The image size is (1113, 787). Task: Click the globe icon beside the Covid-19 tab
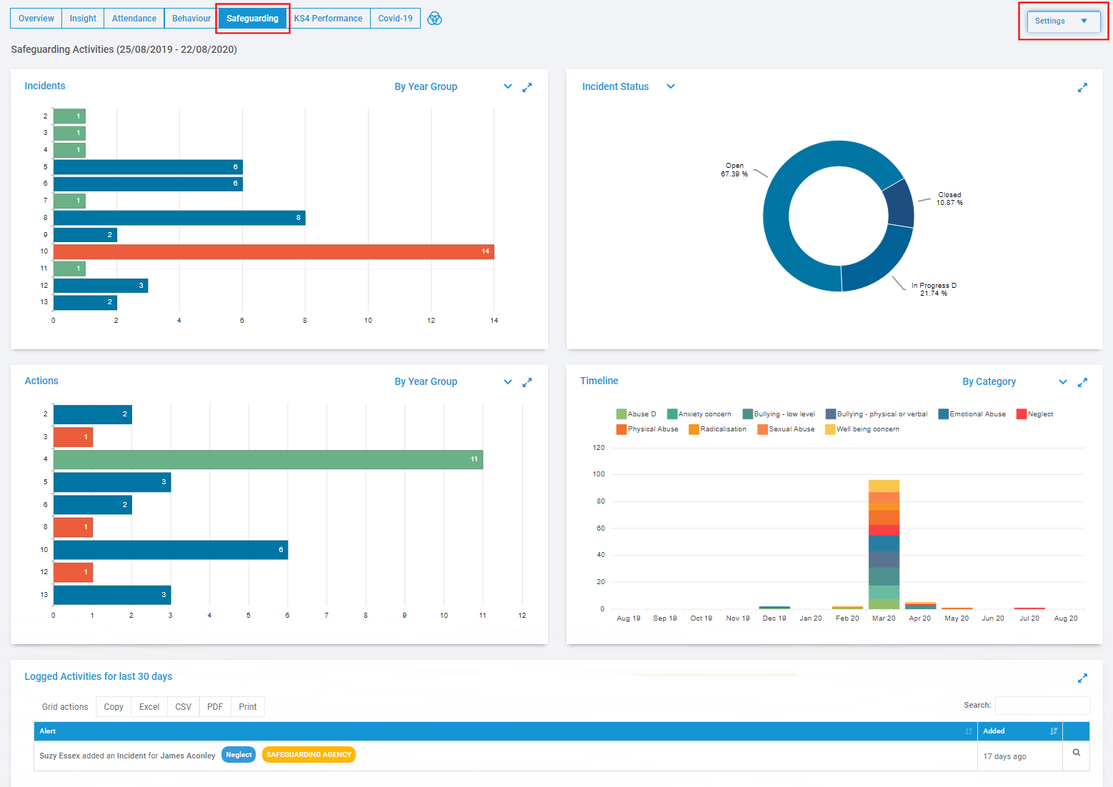434,19
